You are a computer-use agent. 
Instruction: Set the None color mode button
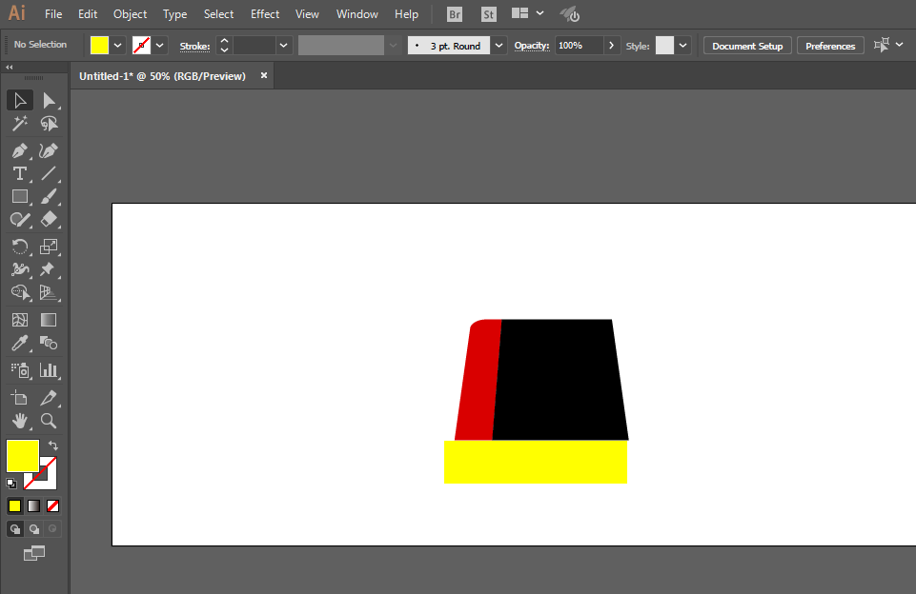pos(53,505)
